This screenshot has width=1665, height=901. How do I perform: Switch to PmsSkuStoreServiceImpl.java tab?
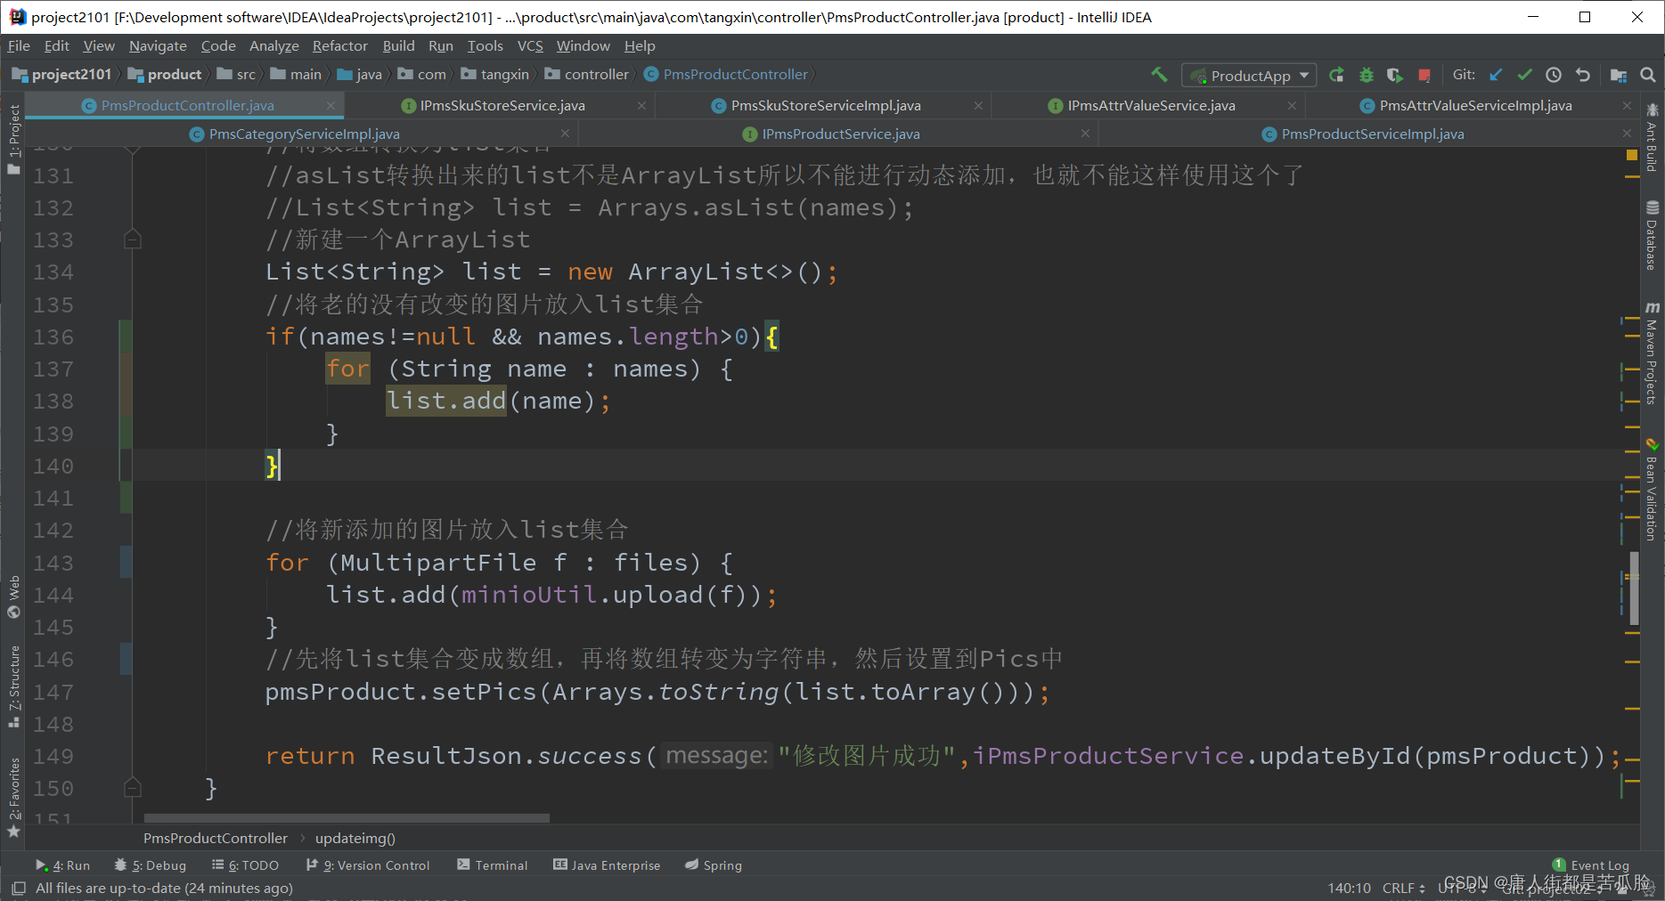(x=826, y=105)
